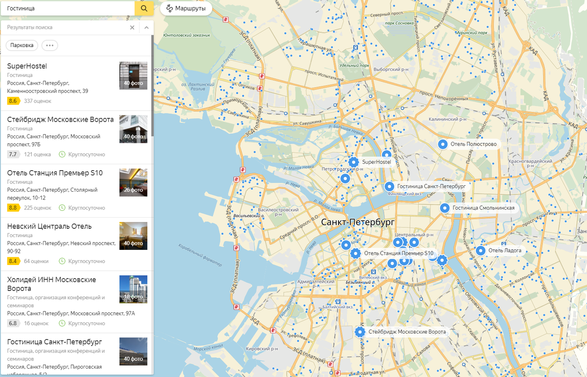Click the yellow search magnifier button
587x377 pixels.
point(144,8)
